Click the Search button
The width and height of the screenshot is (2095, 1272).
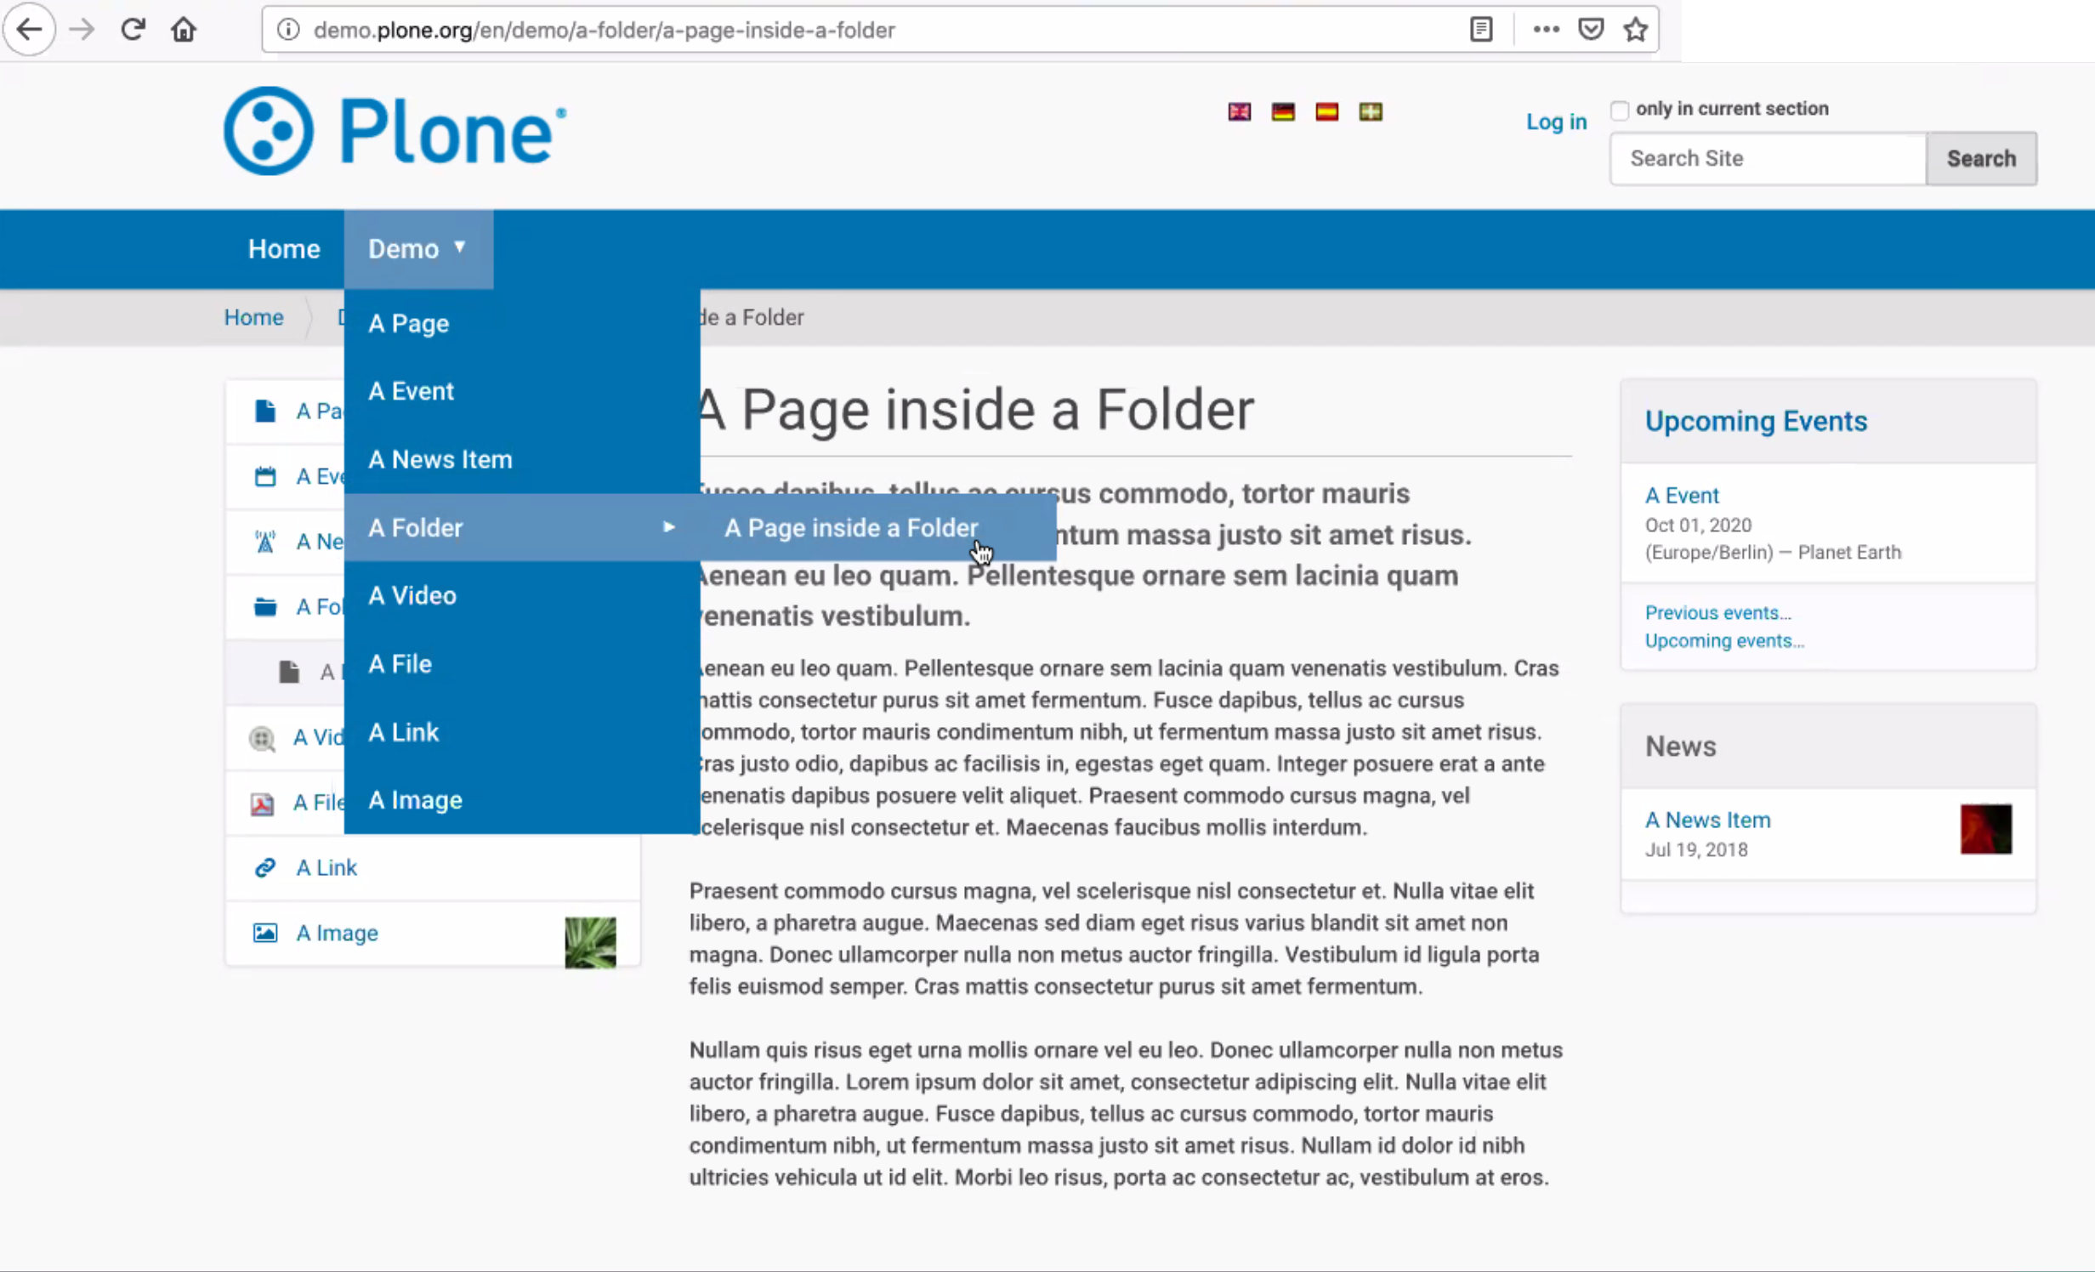click(1979, 159)
